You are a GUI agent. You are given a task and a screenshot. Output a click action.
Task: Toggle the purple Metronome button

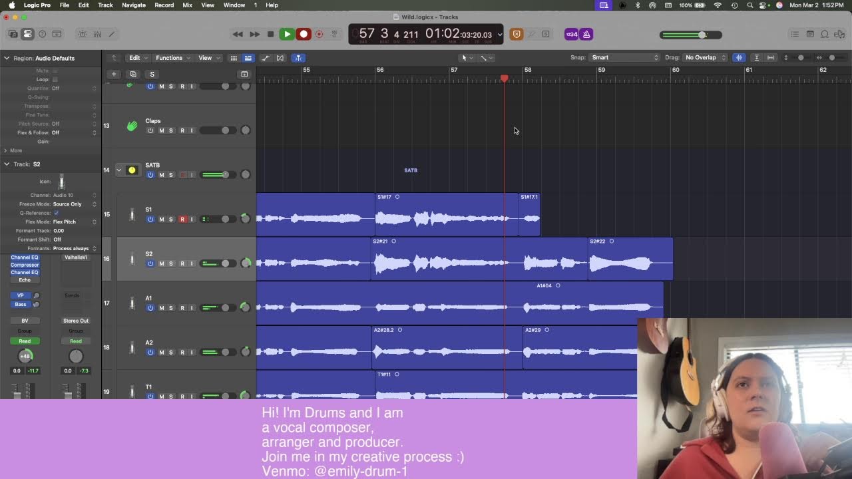586,34
